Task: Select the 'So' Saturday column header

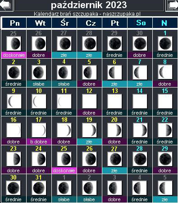Action: coord(140,23)
